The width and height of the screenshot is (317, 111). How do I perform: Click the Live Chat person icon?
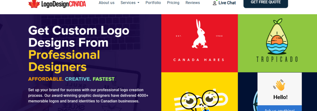pyautogui.click(x=214, y=3)
